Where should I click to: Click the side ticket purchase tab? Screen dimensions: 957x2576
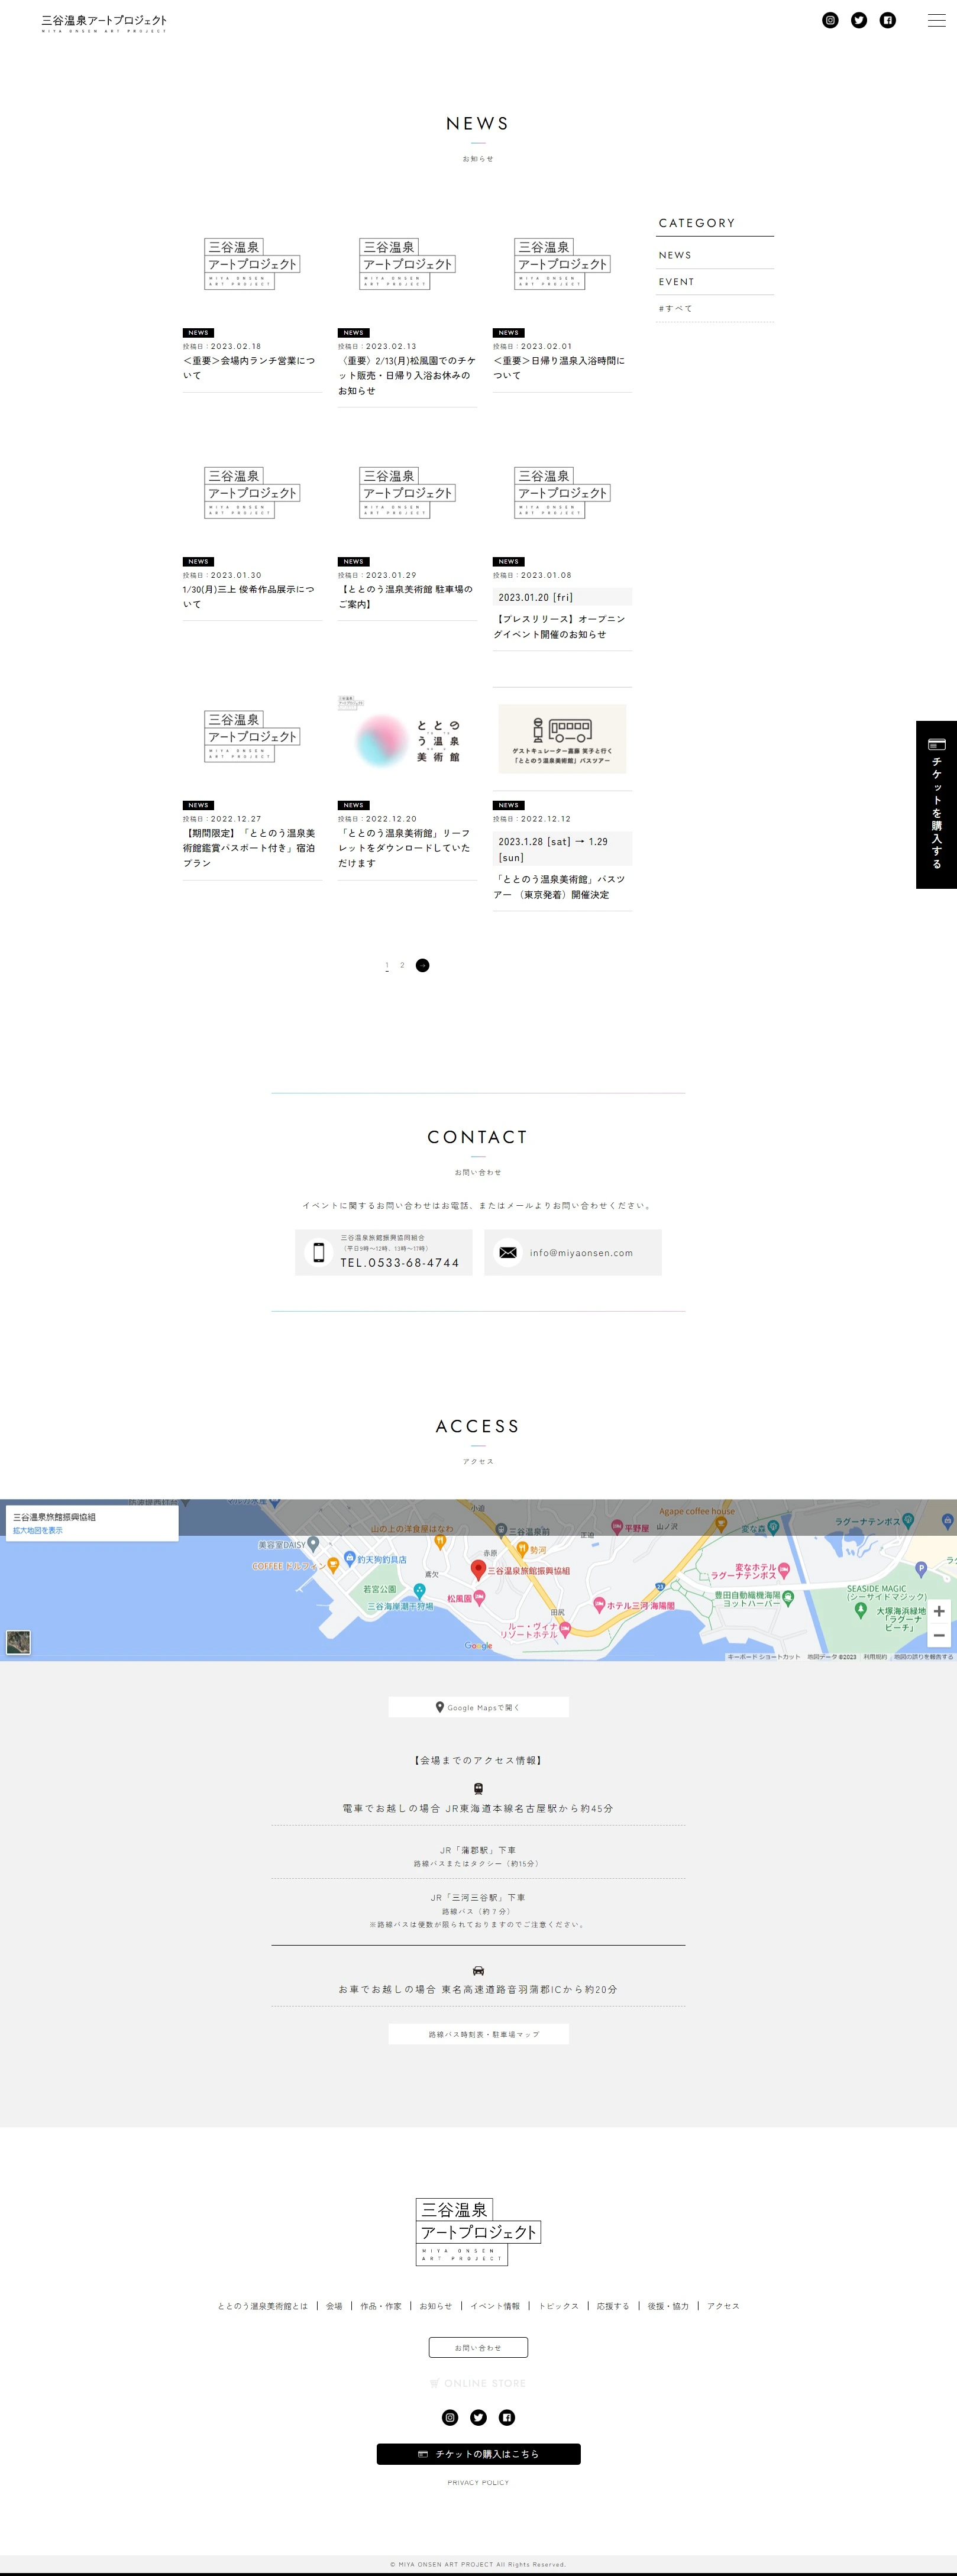pos(936,804)
